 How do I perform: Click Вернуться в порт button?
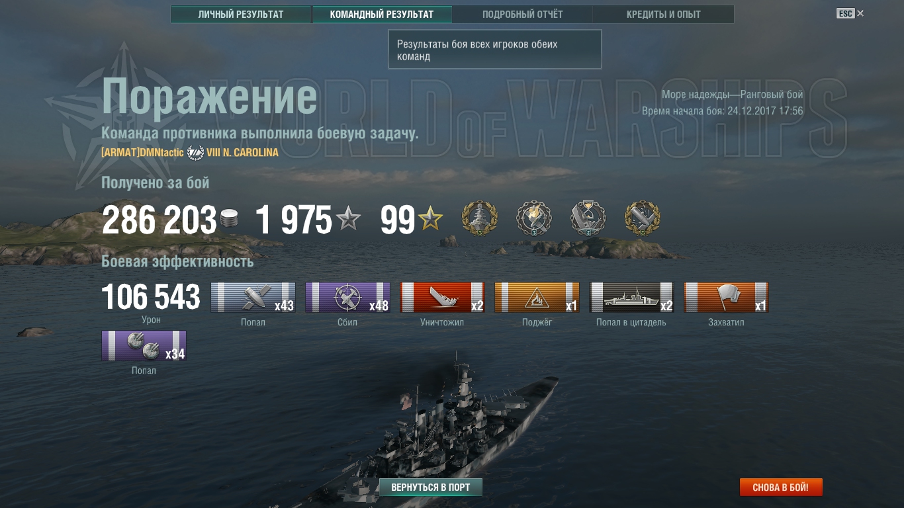[x=431, y=487]
